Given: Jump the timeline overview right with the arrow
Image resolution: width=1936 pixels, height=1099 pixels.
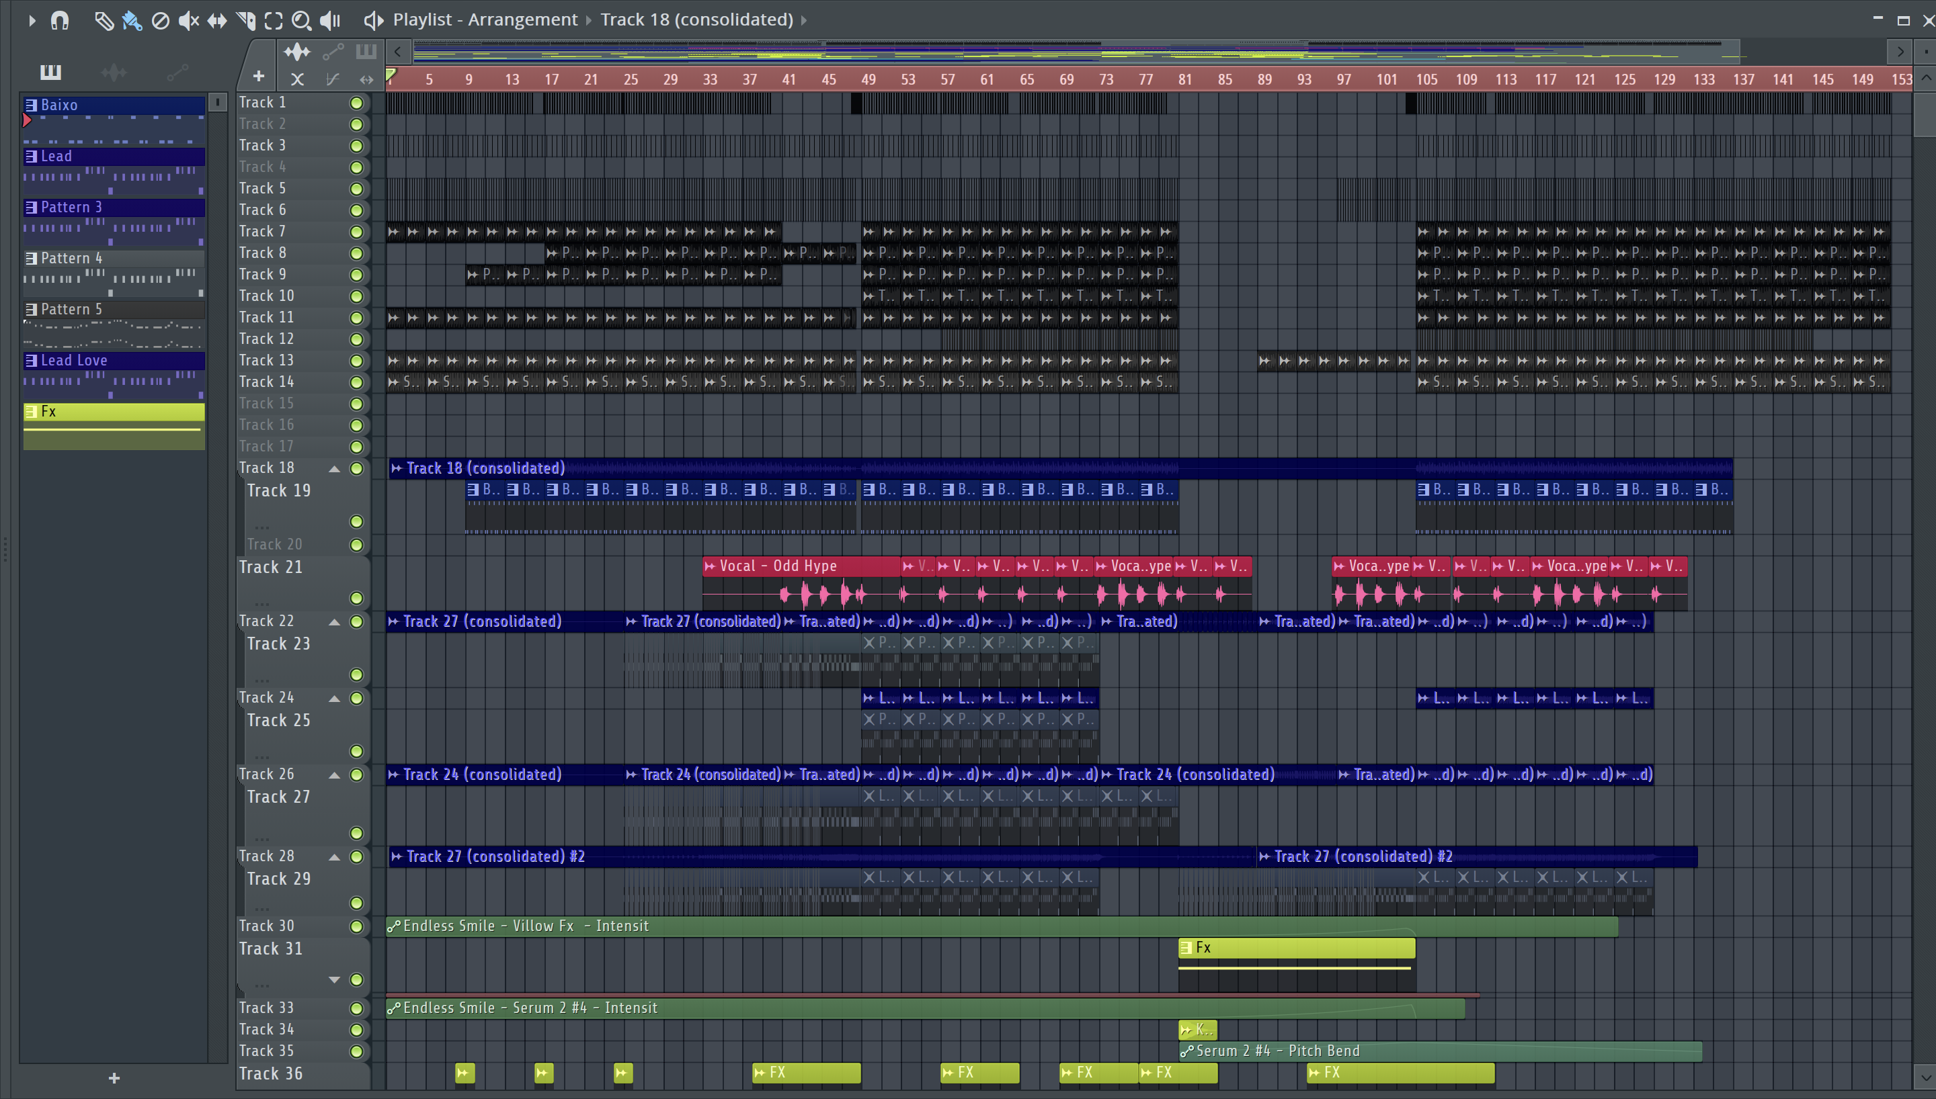Looking at the screenshot, I should point(1900,52).
